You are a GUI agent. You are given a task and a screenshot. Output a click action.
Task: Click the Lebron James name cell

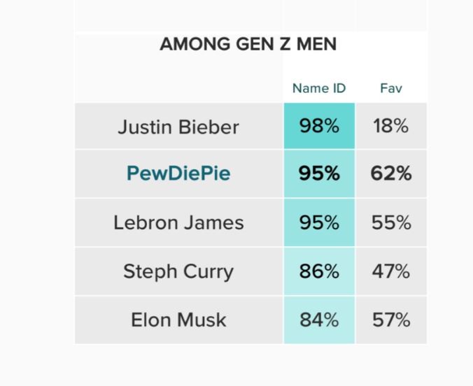pos(178,222)
